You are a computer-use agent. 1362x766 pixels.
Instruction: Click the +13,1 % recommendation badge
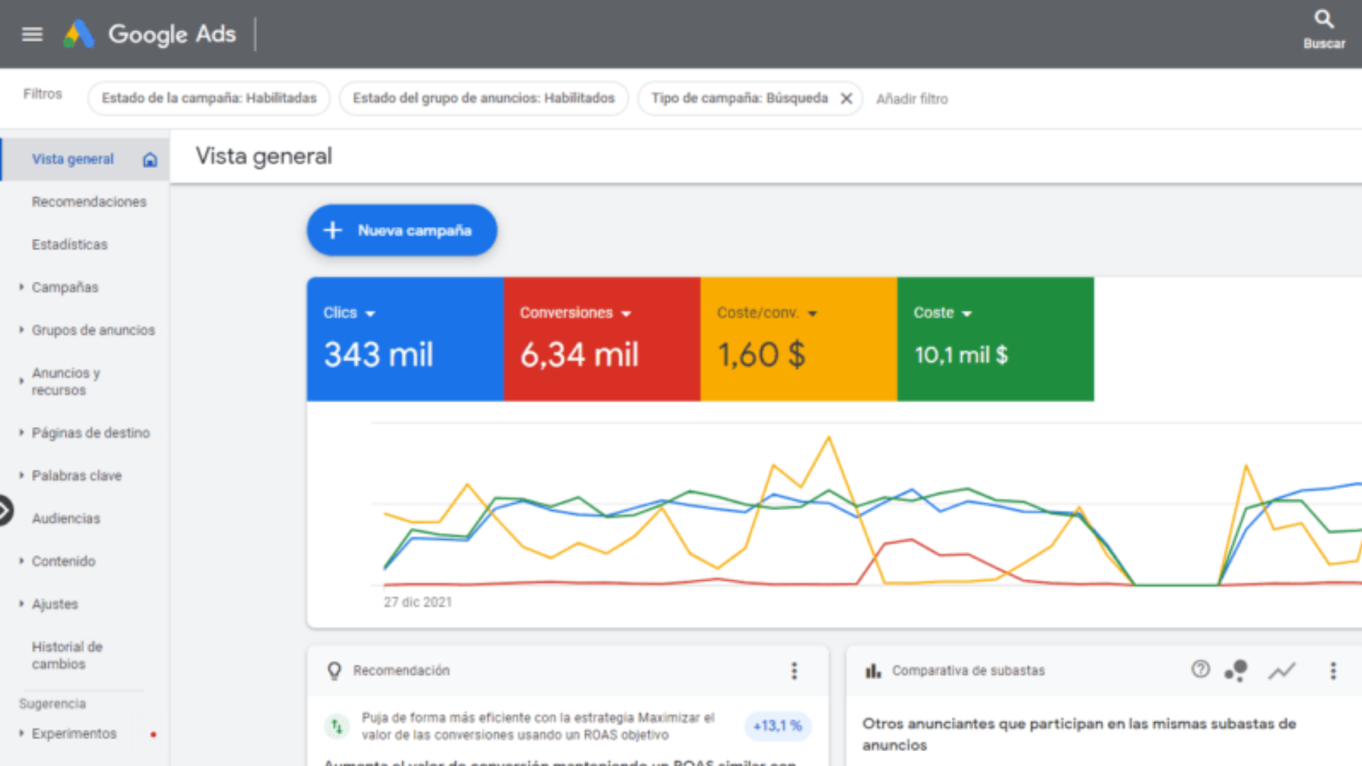(x=777, y=726)
